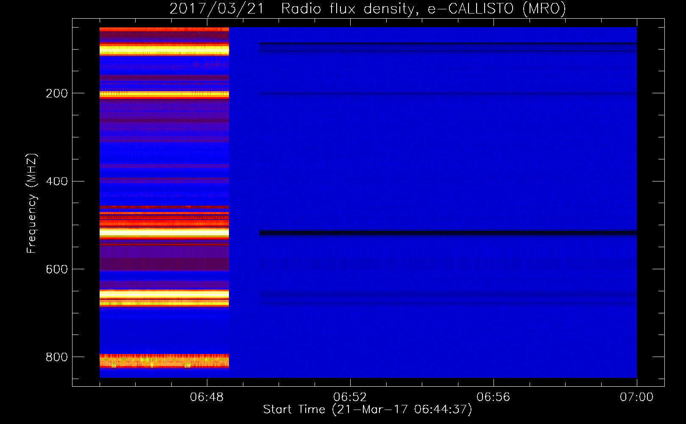
Task: Click the "Frequency (MHZ)" axis label
Action: coord(31,204)
